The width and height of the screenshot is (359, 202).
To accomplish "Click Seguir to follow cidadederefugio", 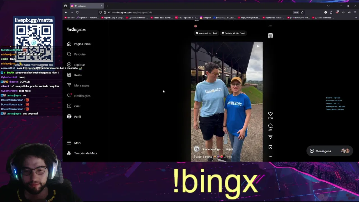I will (x=229, y=149).
